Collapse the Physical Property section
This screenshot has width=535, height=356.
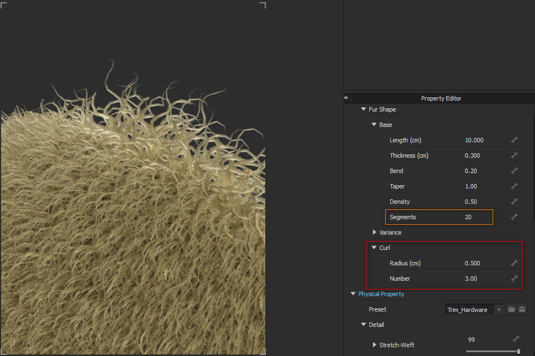(353, 294)
